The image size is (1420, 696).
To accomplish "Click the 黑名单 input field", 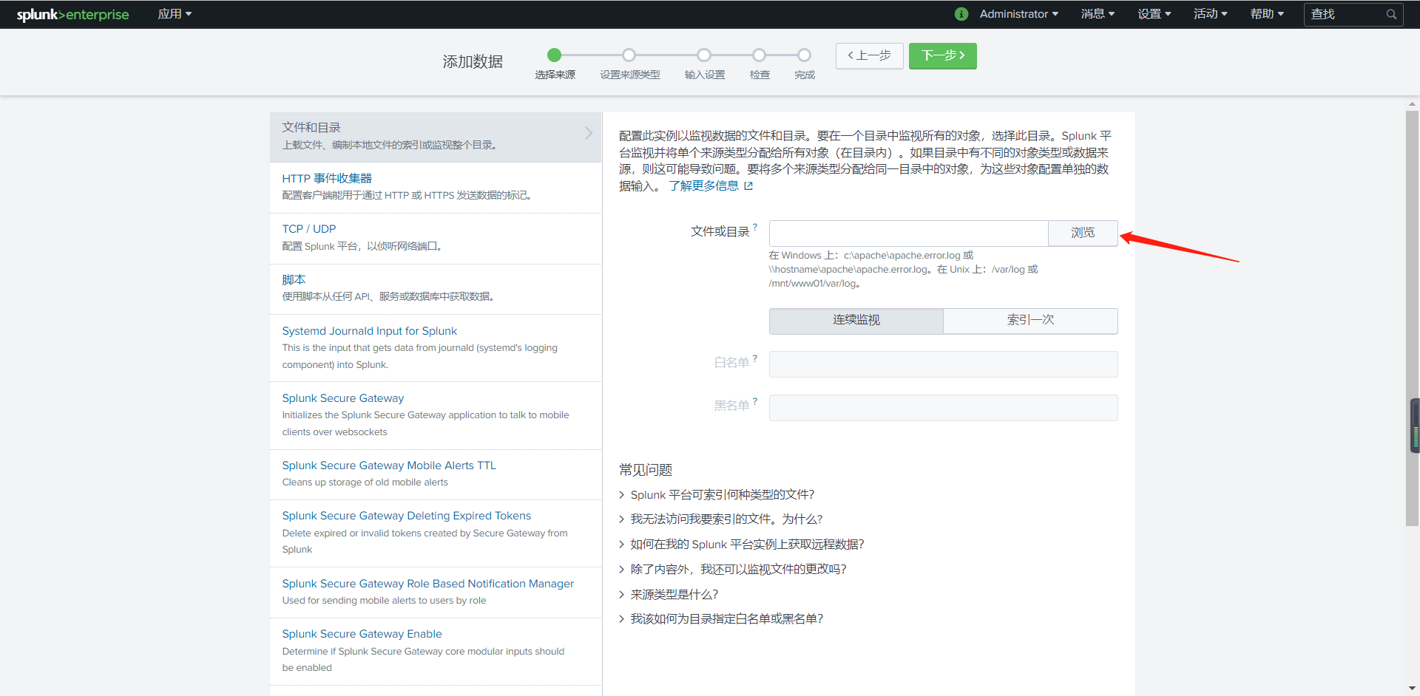I will [x=944, y=408].
